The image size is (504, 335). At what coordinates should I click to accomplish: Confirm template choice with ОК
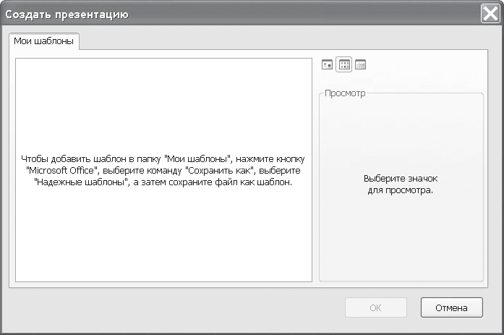point(376,308)
